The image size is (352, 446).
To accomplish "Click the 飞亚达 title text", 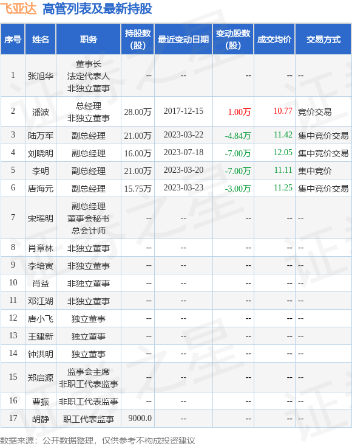I will 18,8.
